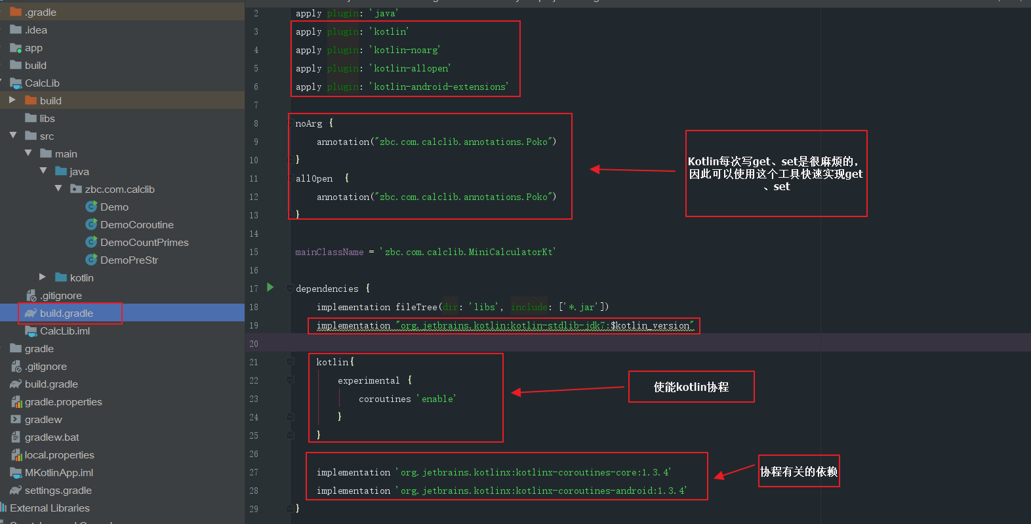
Task: Fold the dependencies block at line 17
Action: [289, 288]
